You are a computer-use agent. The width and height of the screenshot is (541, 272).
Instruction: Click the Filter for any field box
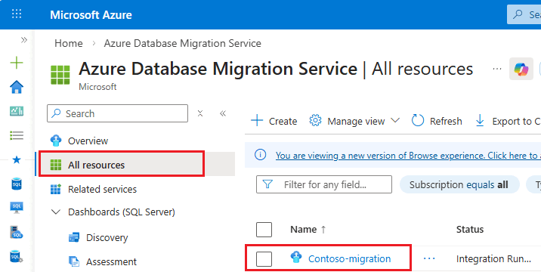[324, 184]
